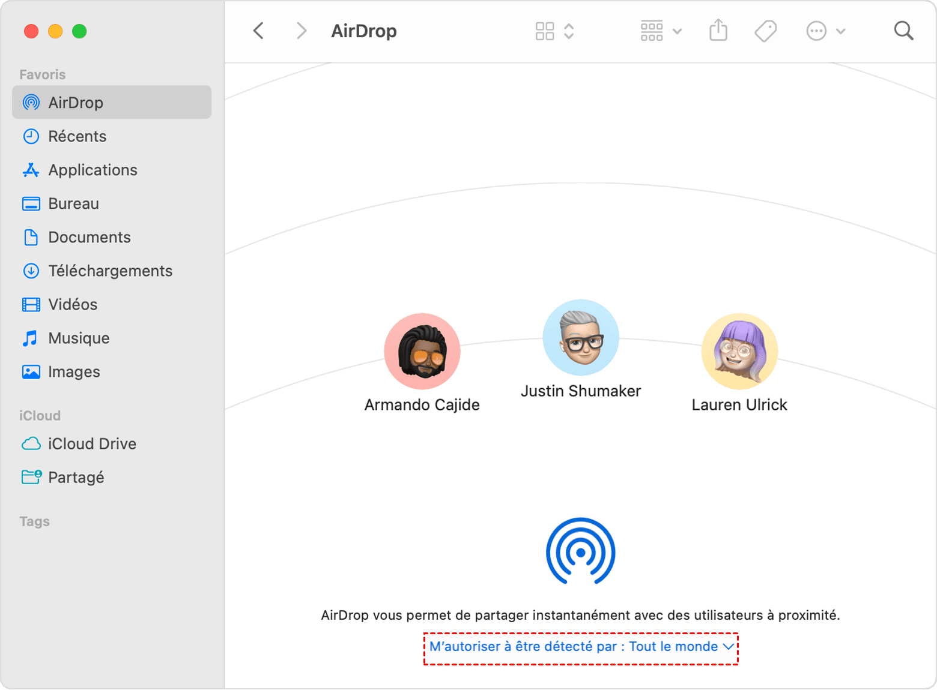
Task: Open the discoverability setting 'Tout le monde'
Action: 581,647
